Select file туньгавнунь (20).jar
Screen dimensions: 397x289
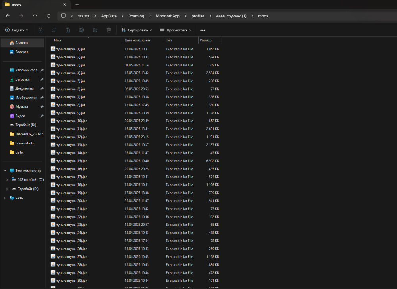tap(71, 201)
